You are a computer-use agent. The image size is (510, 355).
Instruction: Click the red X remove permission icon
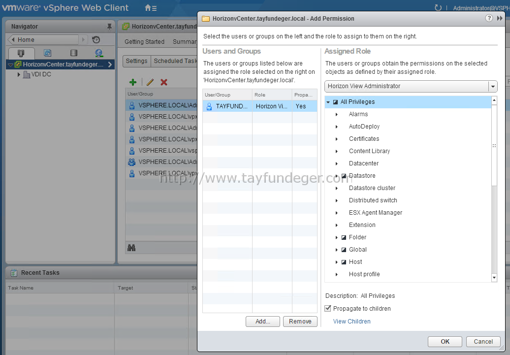164,82
